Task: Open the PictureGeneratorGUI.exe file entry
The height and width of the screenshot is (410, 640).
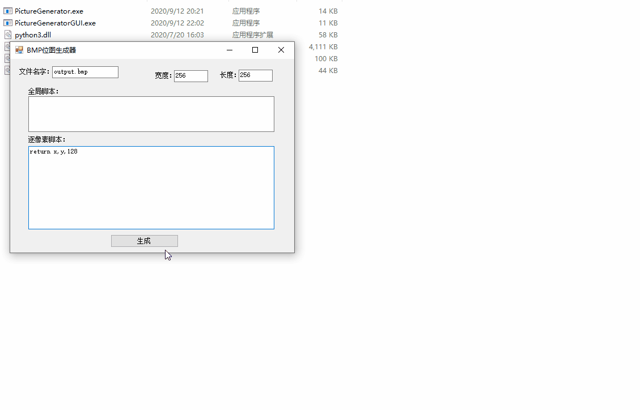Action: point(54,23)
